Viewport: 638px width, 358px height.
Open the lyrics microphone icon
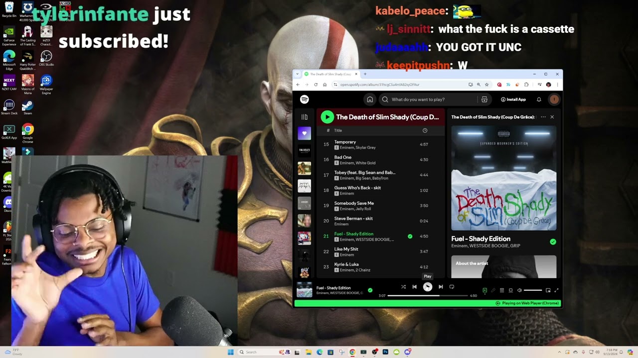(493, 290)
